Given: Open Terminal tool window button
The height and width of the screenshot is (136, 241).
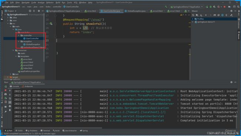Looking at the screenshot, I should (x=45, y=130).
